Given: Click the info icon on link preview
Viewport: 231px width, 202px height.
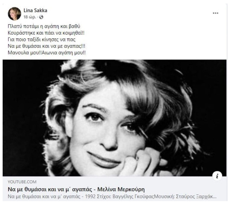Looking at the screenshot, I should pyautogui.click(x=217, y=176).
